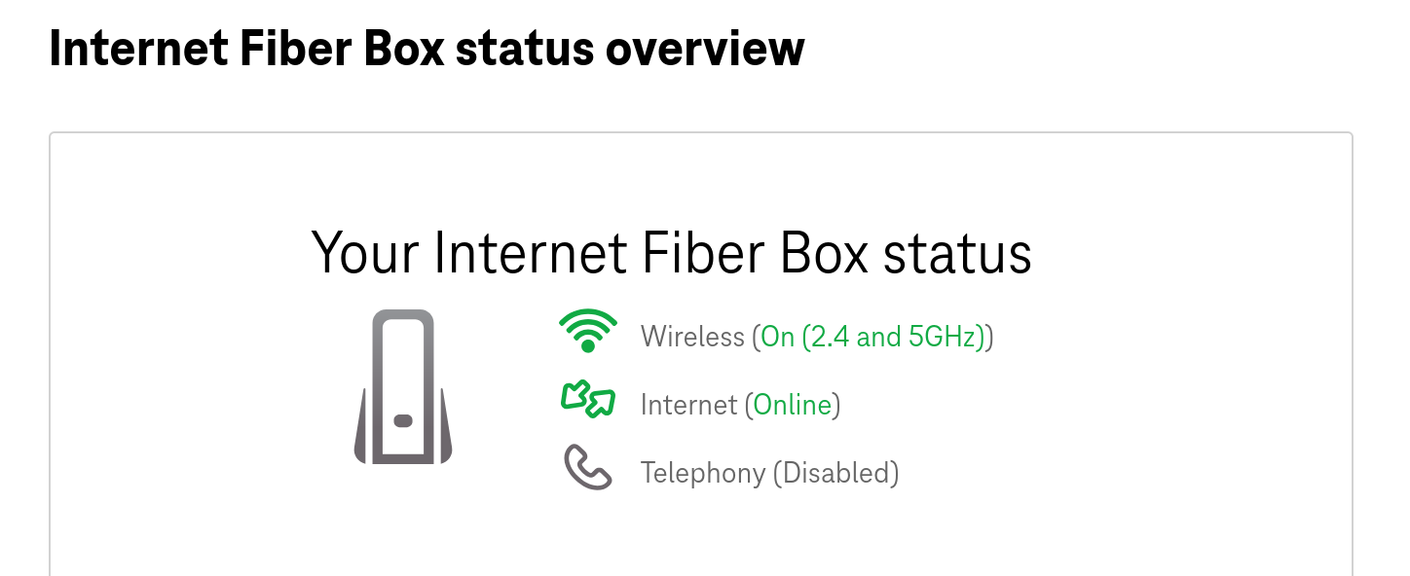Click the "Telephony" label
Image resolution: width=1410 pixels, height=576 pixels.
point(702,473)
